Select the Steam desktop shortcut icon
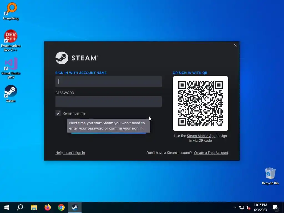 tap(11, 94)
